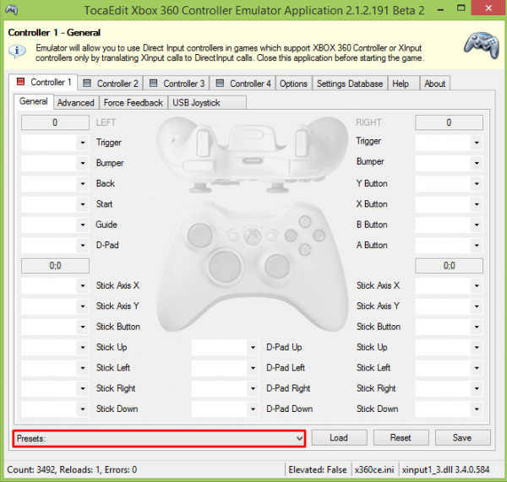Click the blue info icon
This screenshot has width=507, height=482.
point(17,51)
